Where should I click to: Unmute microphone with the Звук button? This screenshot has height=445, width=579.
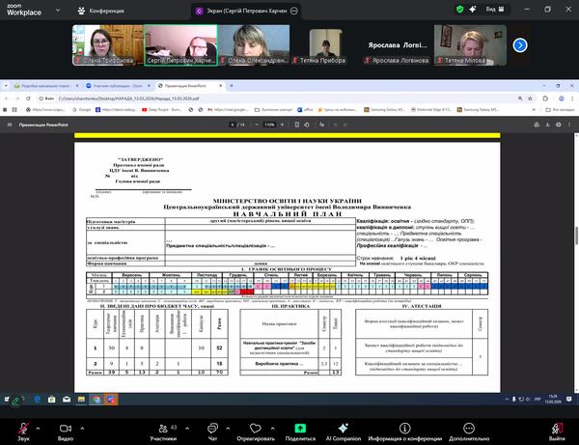[23, 423]
